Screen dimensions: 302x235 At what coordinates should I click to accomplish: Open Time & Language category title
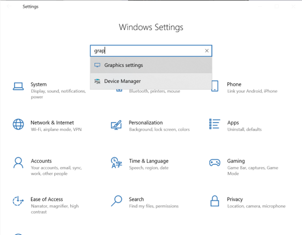[x=148, y=161]
